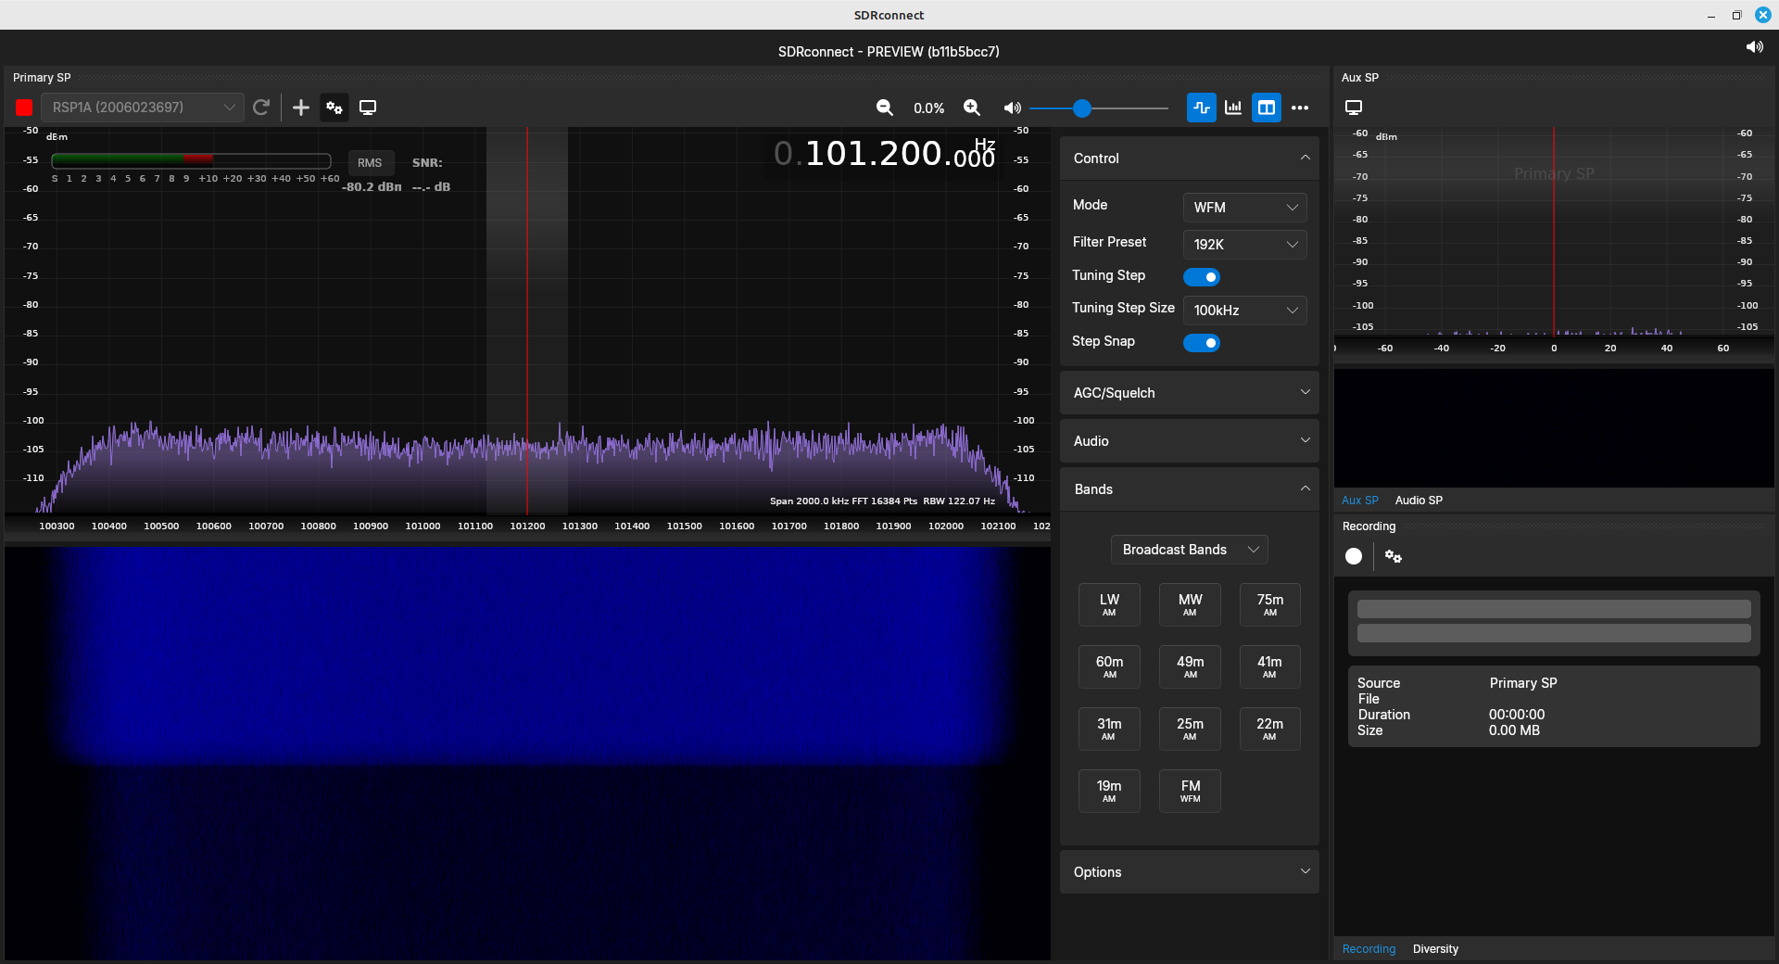Image resolution: width=1779 pixels, height=964 pixels.
Task: Click the Span 2000.0 kHz FFT info text
Action: [x=882, y=501]
